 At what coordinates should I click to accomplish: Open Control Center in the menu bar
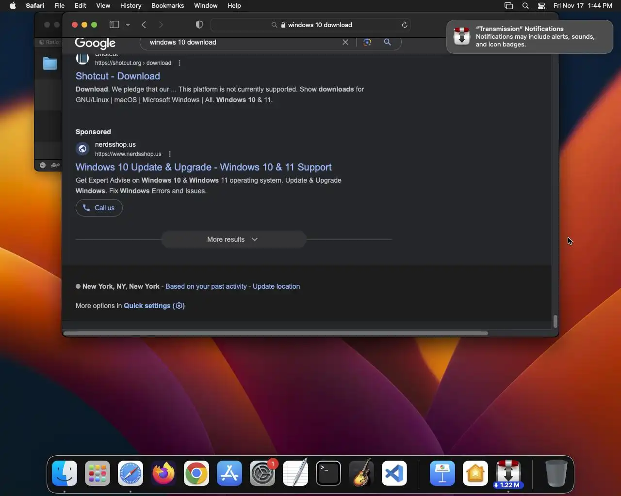click(x=541, y=6)
